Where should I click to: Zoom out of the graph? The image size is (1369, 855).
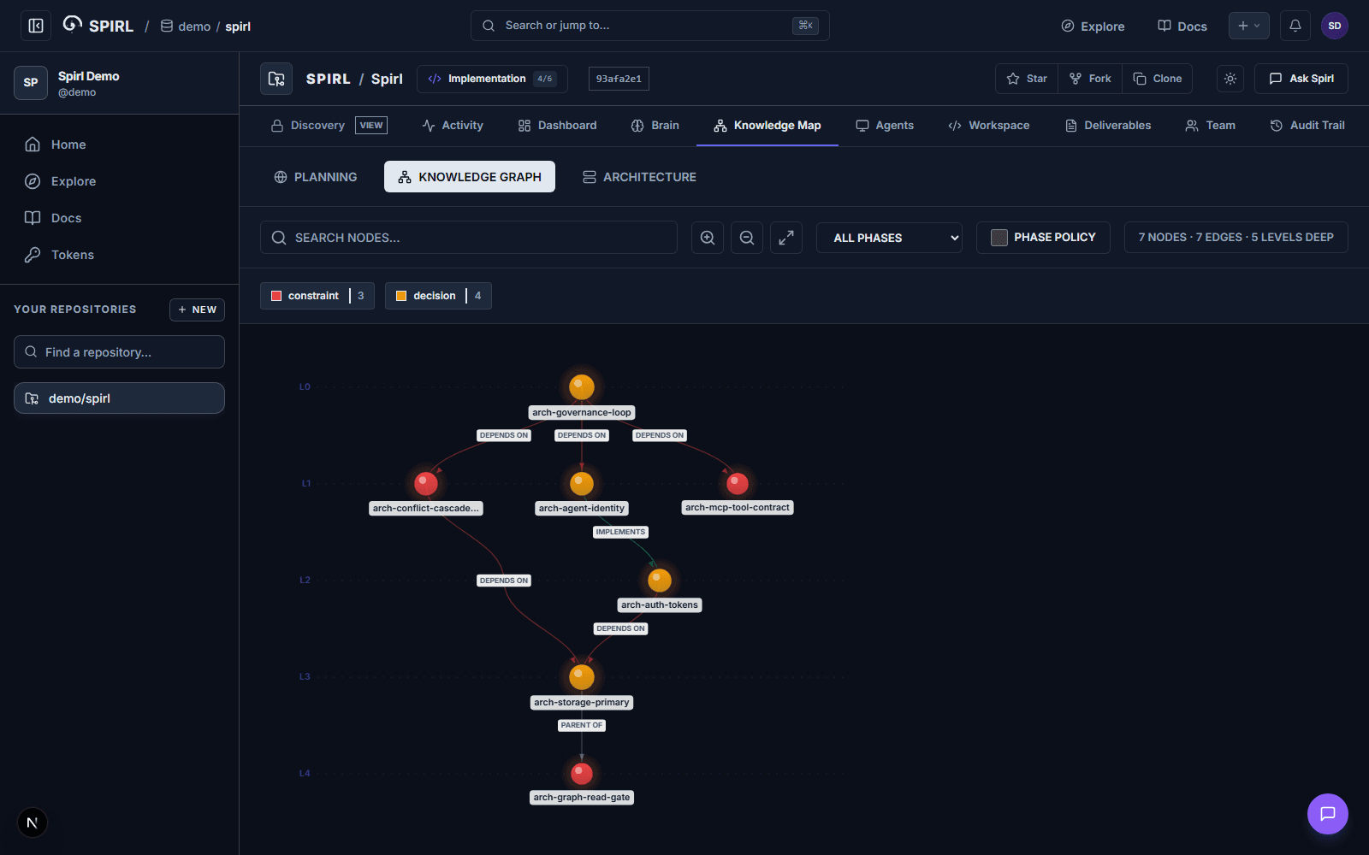pos(747,238)
